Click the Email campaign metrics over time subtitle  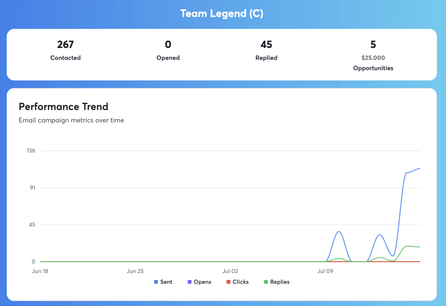tap(71, 120)
